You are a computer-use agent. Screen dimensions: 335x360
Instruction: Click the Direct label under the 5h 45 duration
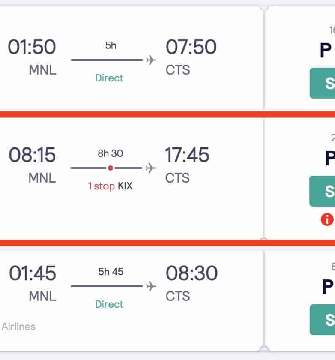tap(109, 304)
